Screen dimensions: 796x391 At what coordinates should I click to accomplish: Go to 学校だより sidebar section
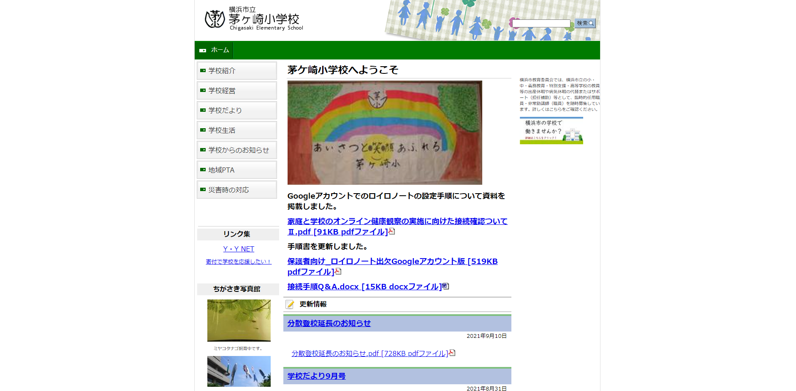236,111
